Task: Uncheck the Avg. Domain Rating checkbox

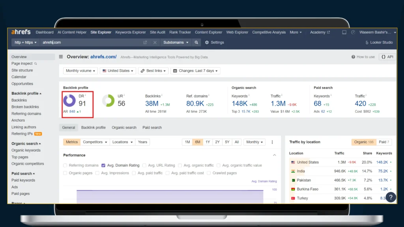Action: pyautogui.click(x=103, y=166)
